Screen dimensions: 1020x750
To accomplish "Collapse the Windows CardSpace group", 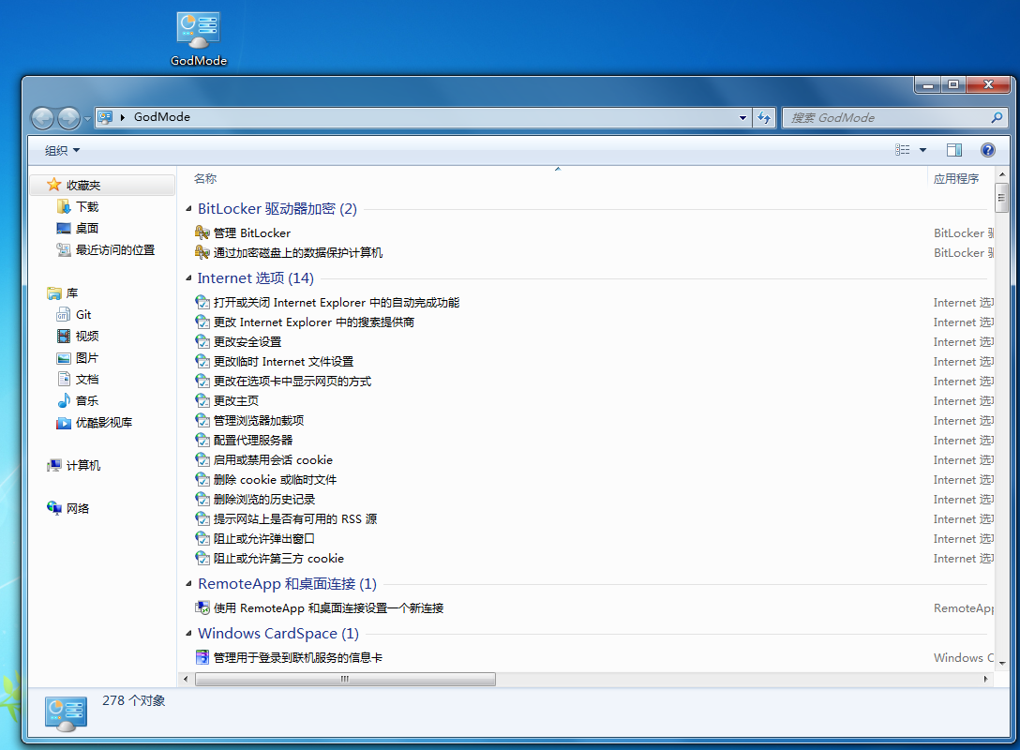I will click(188, 634).
